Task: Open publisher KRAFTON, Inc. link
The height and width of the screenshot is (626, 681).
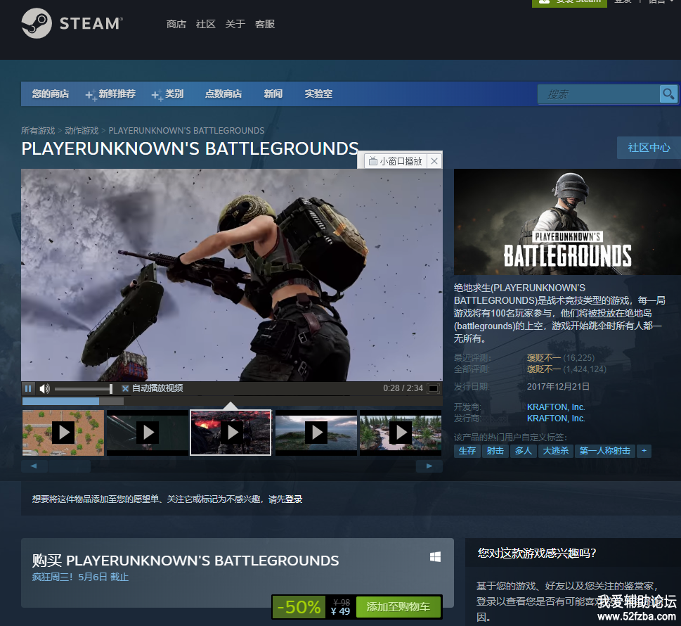Action: [x=556, y=419]
